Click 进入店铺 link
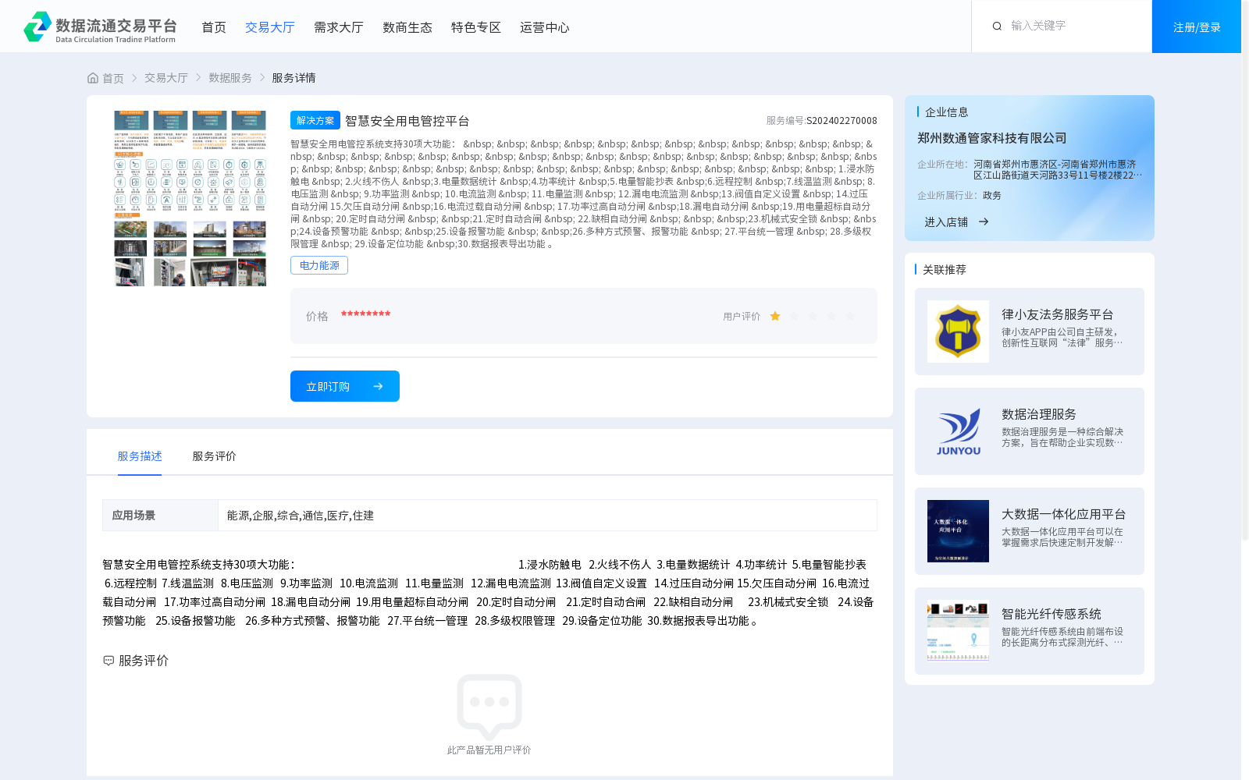Image resolution: width=1249 pixels, height=780 pixels. tap(946, 222)
